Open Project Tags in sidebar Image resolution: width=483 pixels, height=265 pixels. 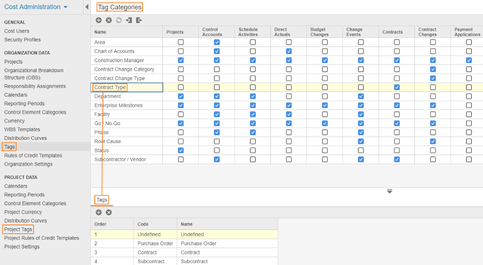click(x=18, y=229)
